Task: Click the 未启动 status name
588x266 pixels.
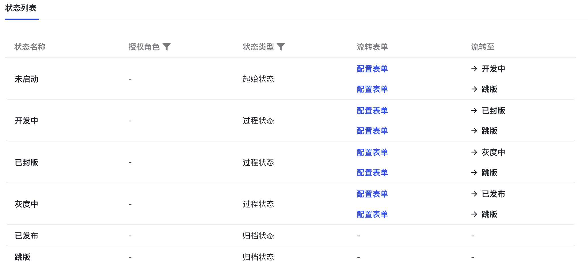Action: (x=26, y=79)
